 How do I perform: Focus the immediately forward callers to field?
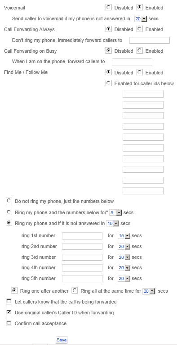(x=150, y=41)
